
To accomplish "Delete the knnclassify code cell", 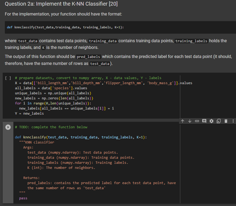I will (226, 121).
